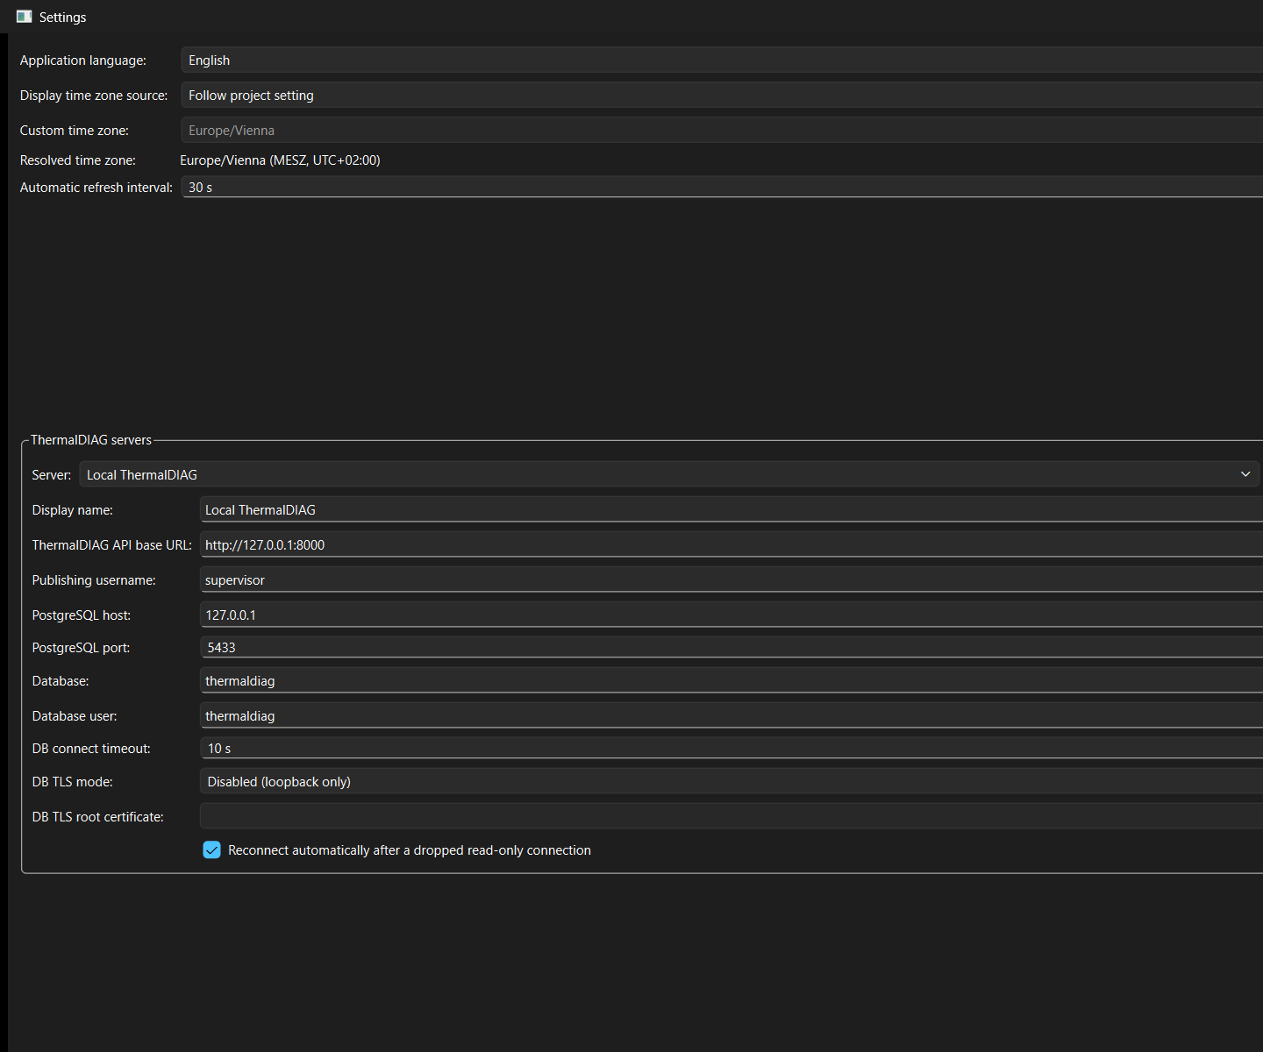1263x1052 pixels.
Task: Click the Custom time zone label
Action: [75, 131]
